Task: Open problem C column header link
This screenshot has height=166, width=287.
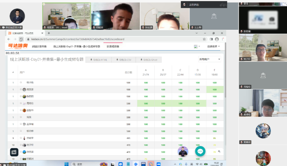Action: (180, 70)
